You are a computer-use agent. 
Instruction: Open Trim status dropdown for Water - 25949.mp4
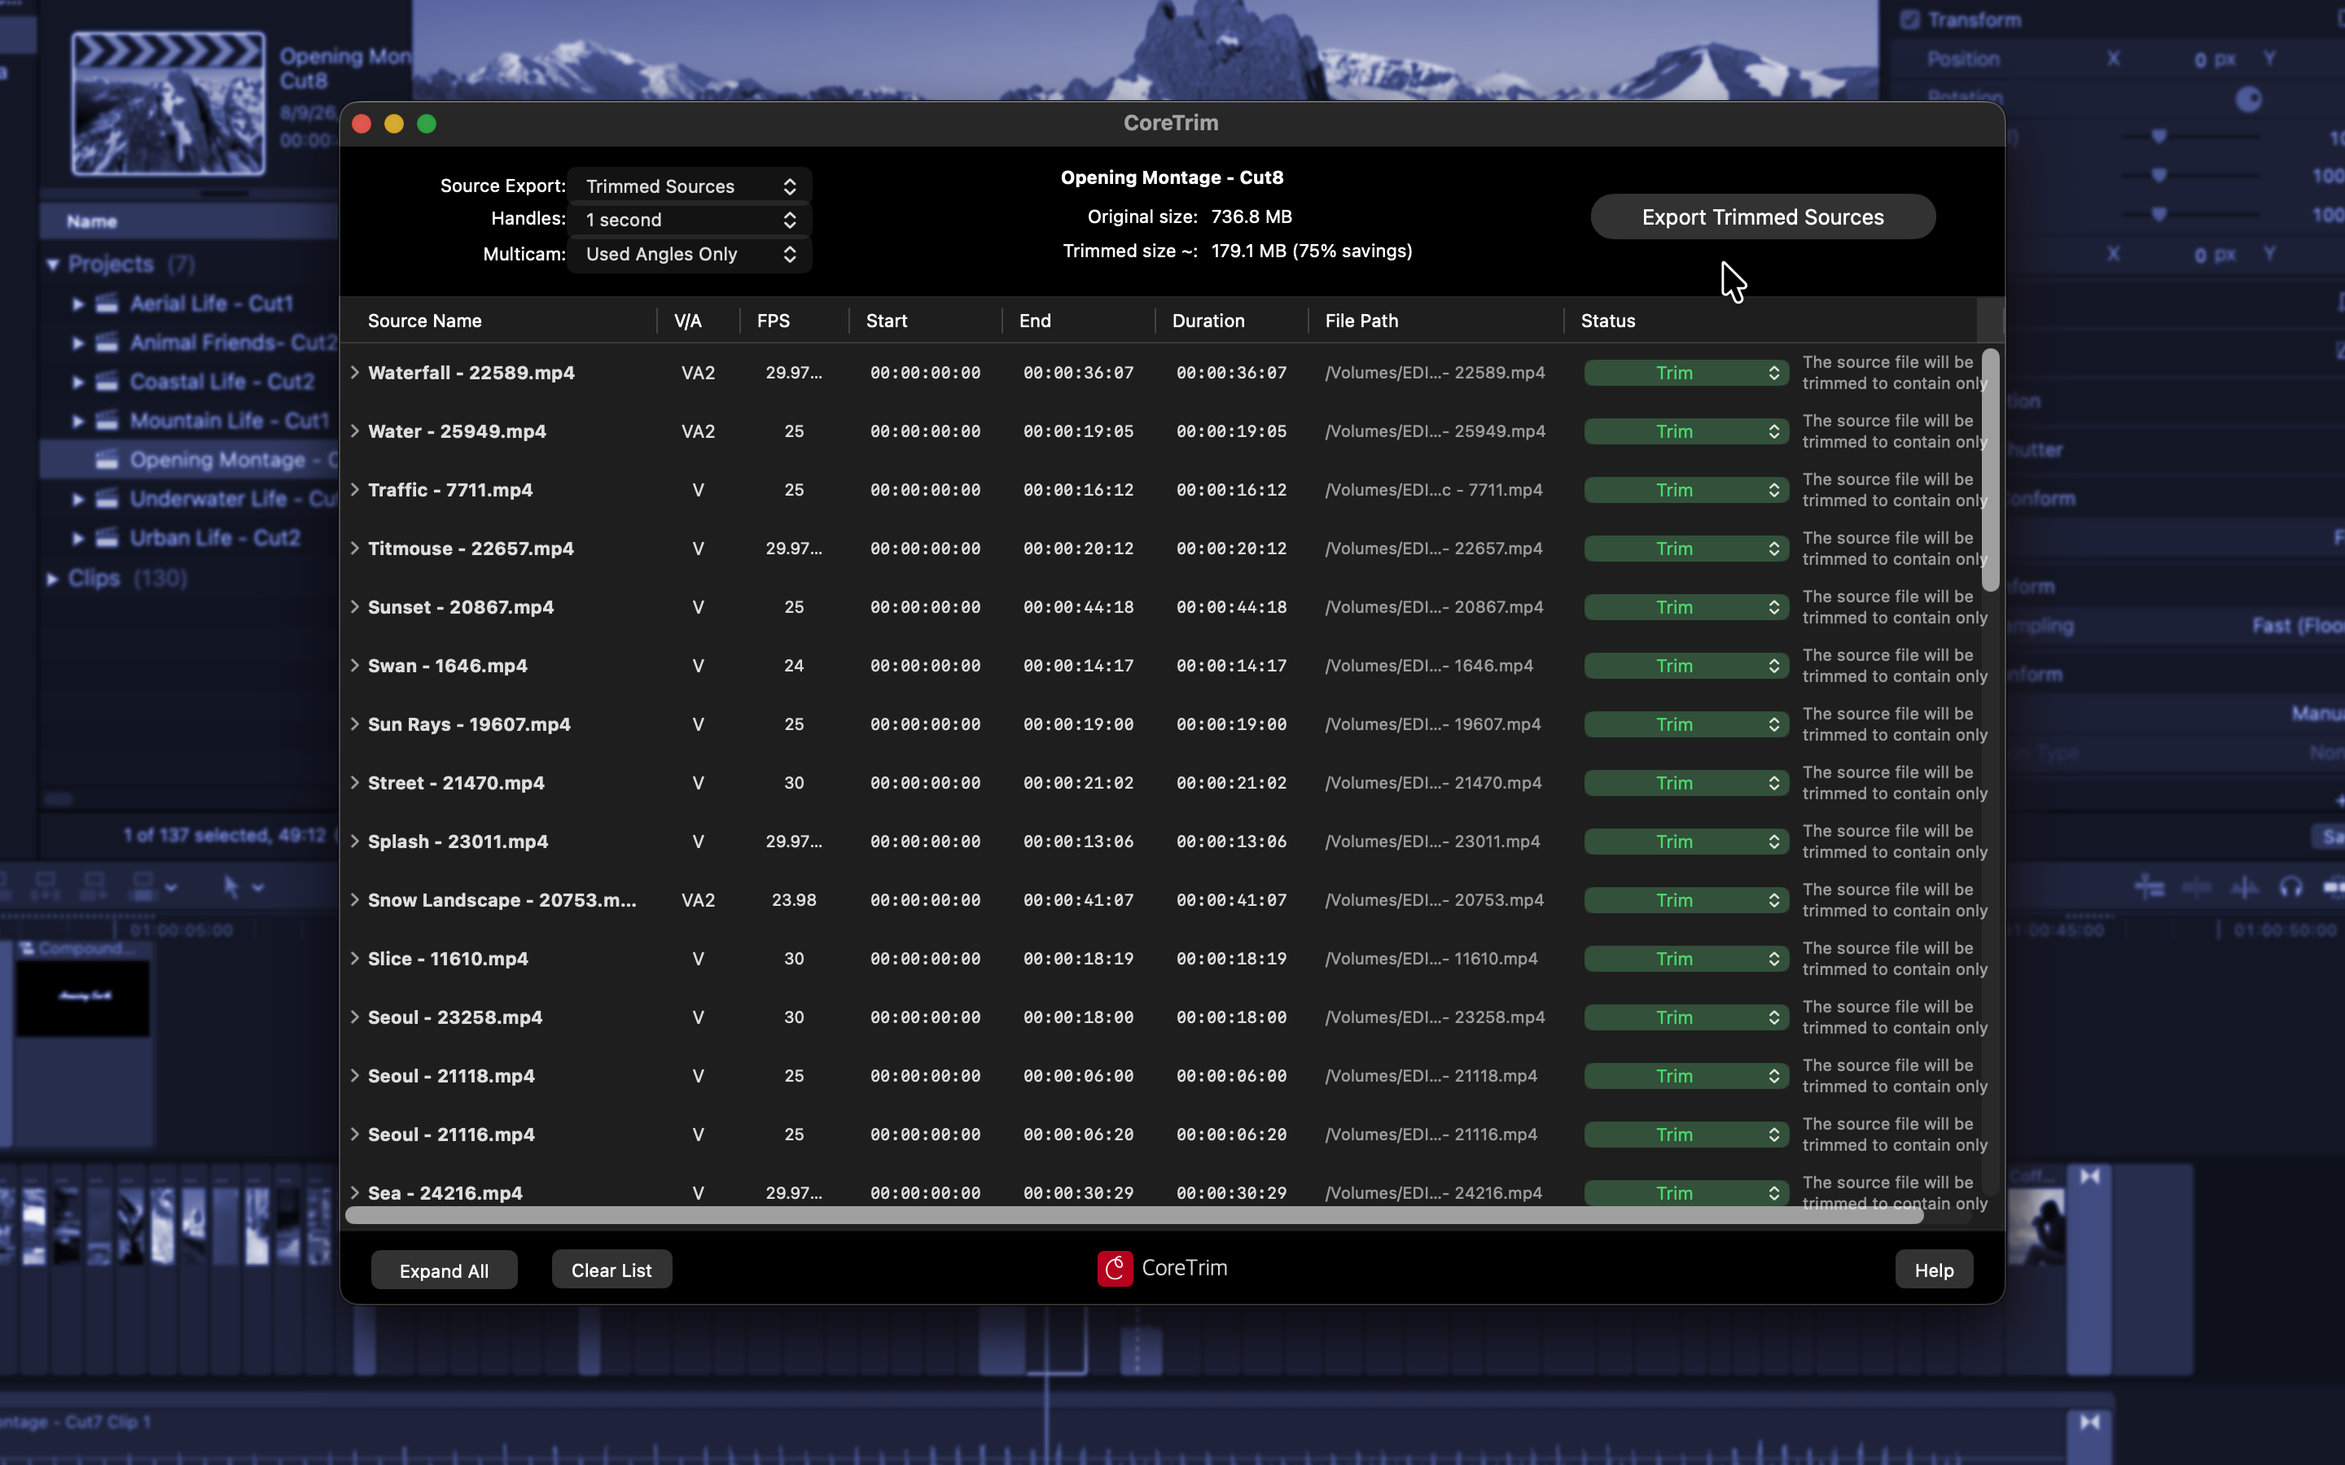click(x=1686, y=431)
